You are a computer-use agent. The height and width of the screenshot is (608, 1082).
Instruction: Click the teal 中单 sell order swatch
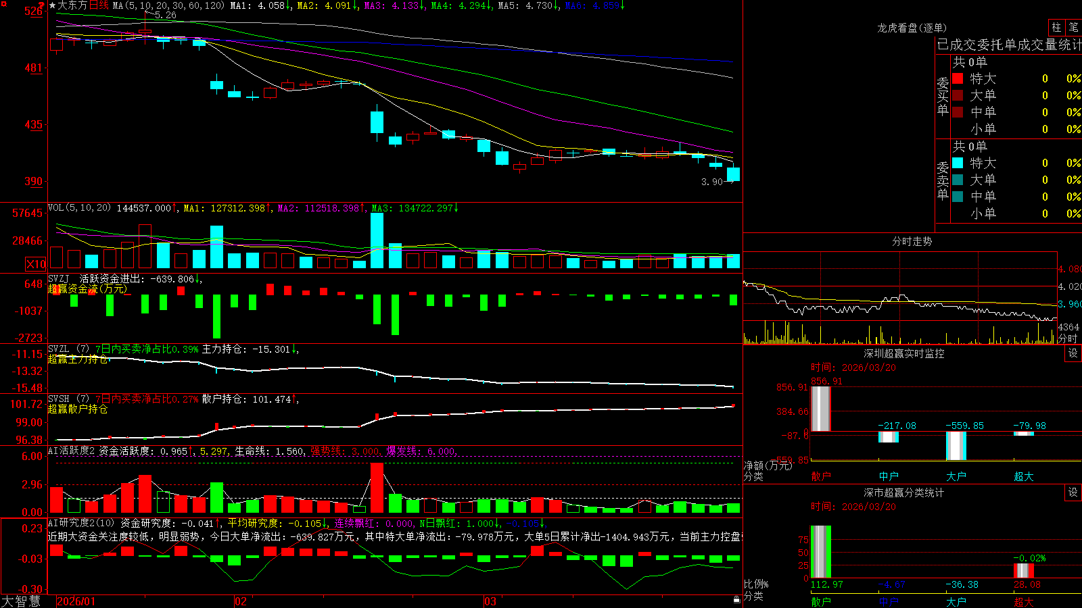coord(958,197)
